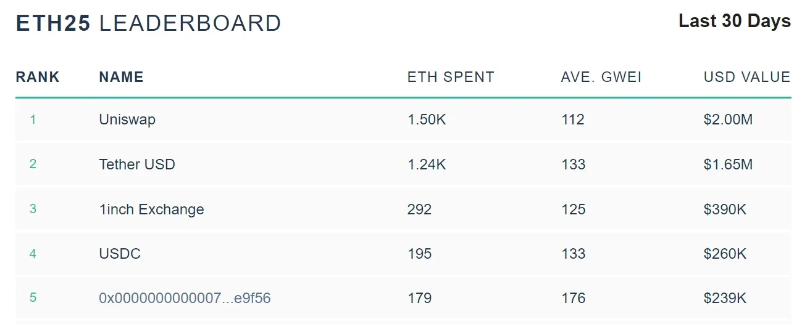Sort by AVE. GWEI column header
Screen dimensions: 802x324
pos(601,77)
